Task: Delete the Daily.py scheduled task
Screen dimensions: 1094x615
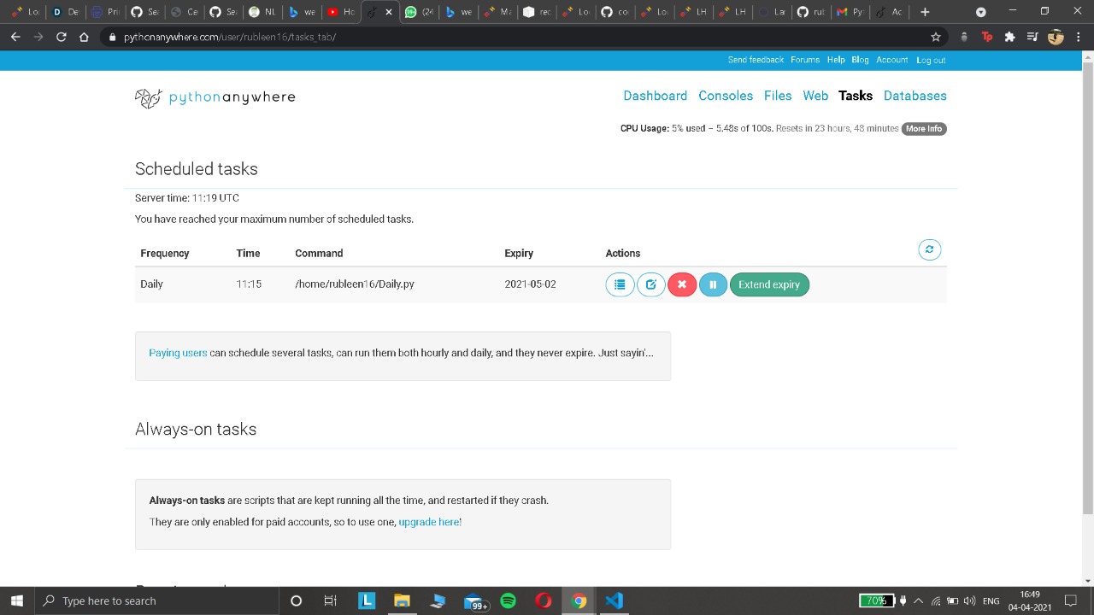Action: point(682,284)
